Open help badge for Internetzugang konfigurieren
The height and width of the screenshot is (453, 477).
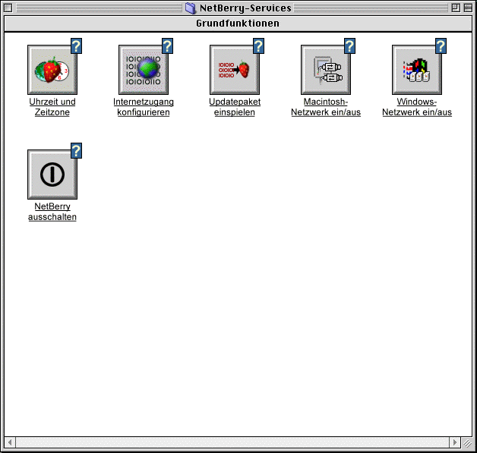(x=167, y=46)
